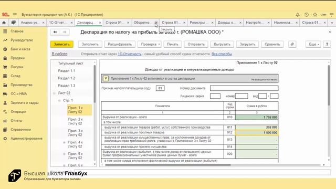
Task: Click Признак налогоплательщика code field 01
Action: click(160, 88)
